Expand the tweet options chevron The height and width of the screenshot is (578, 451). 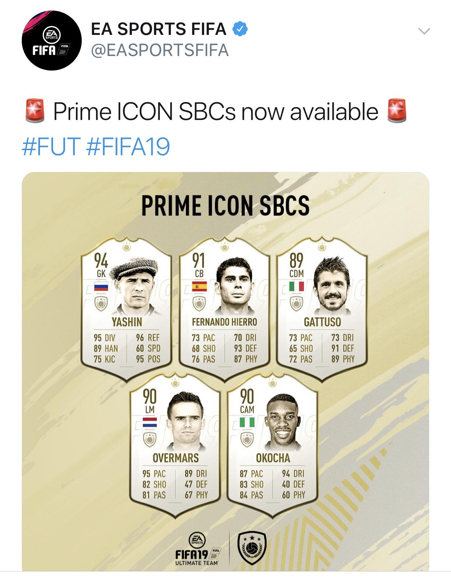click(x=424, y=31)
